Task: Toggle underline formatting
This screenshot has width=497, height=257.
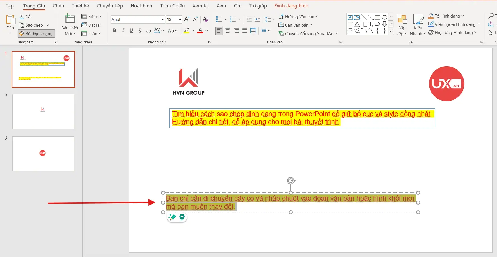Action: coord(131,31)
